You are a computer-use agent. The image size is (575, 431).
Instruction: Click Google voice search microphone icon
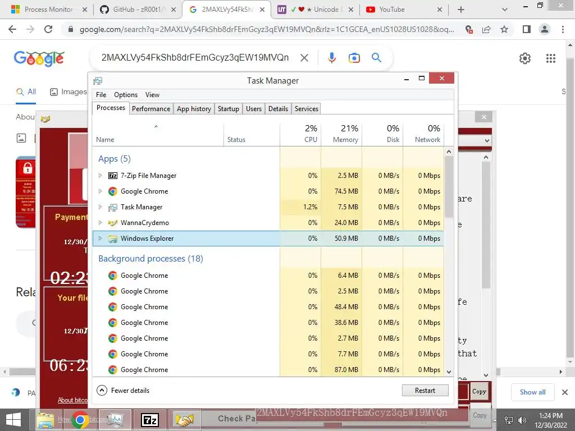pos(331,58)
